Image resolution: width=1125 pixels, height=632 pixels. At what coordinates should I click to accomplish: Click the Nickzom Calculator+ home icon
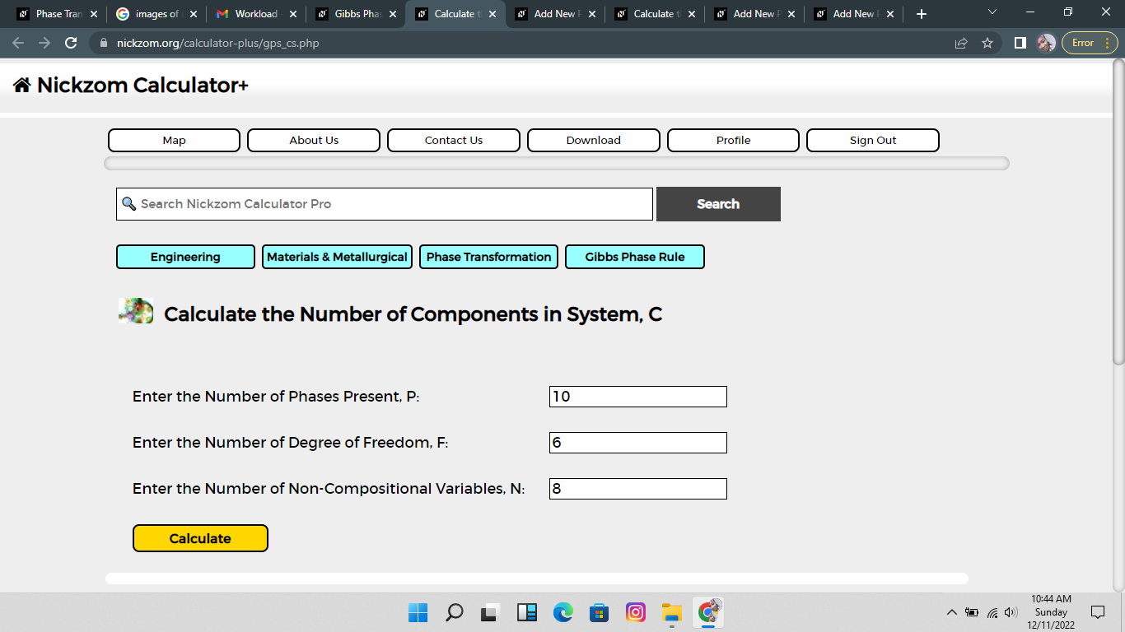[x=21, y=85]
